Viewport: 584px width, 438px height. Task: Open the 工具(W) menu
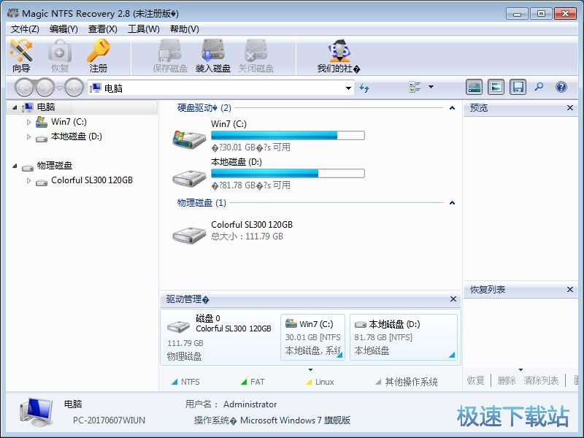tap(143, 29)
